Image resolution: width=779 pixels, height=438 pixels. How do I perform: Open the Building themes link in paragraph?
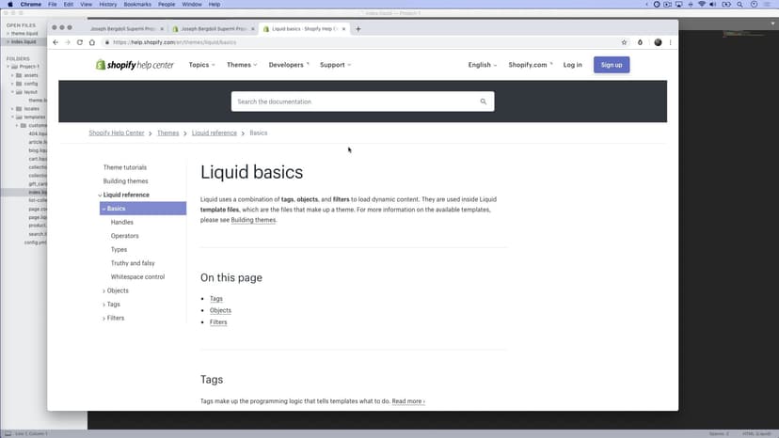253,220
